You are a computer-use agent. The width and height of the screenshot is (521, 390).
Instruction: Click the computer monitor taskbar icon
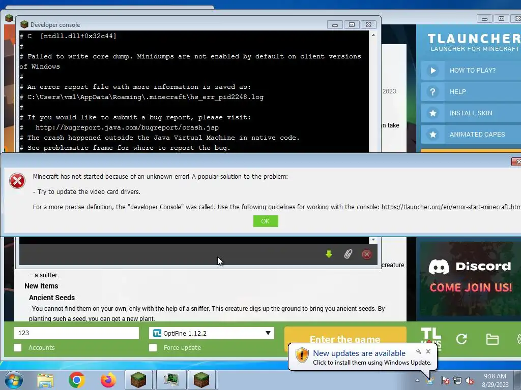[171, 380]
